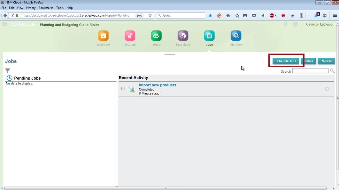Click the Oracle home icon near user name
The height and width of the screenshot is (190, 339).
coord(286,24)
